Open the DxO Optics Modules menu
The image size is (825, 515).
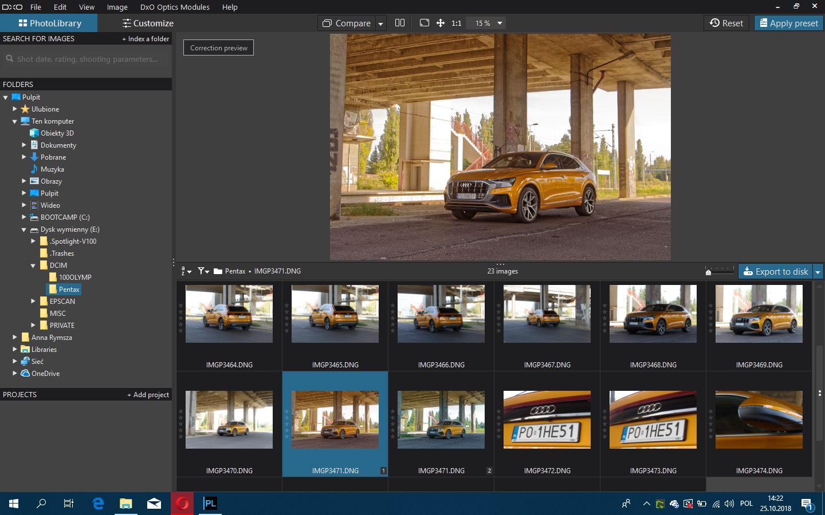[175, 7]
